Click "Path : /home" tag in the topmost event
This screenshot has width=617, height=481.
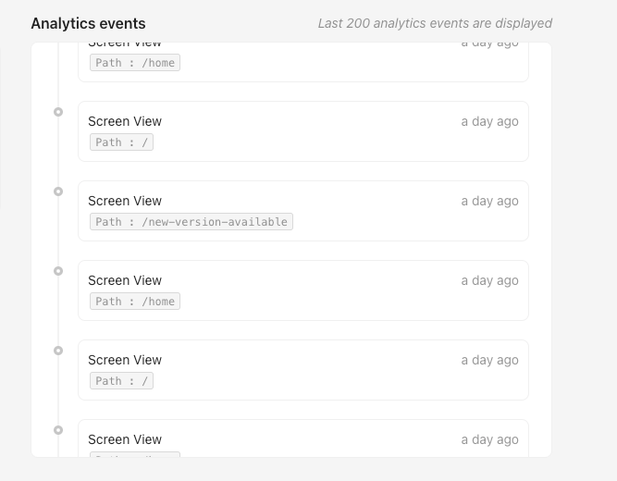click(x=135, y=63)
